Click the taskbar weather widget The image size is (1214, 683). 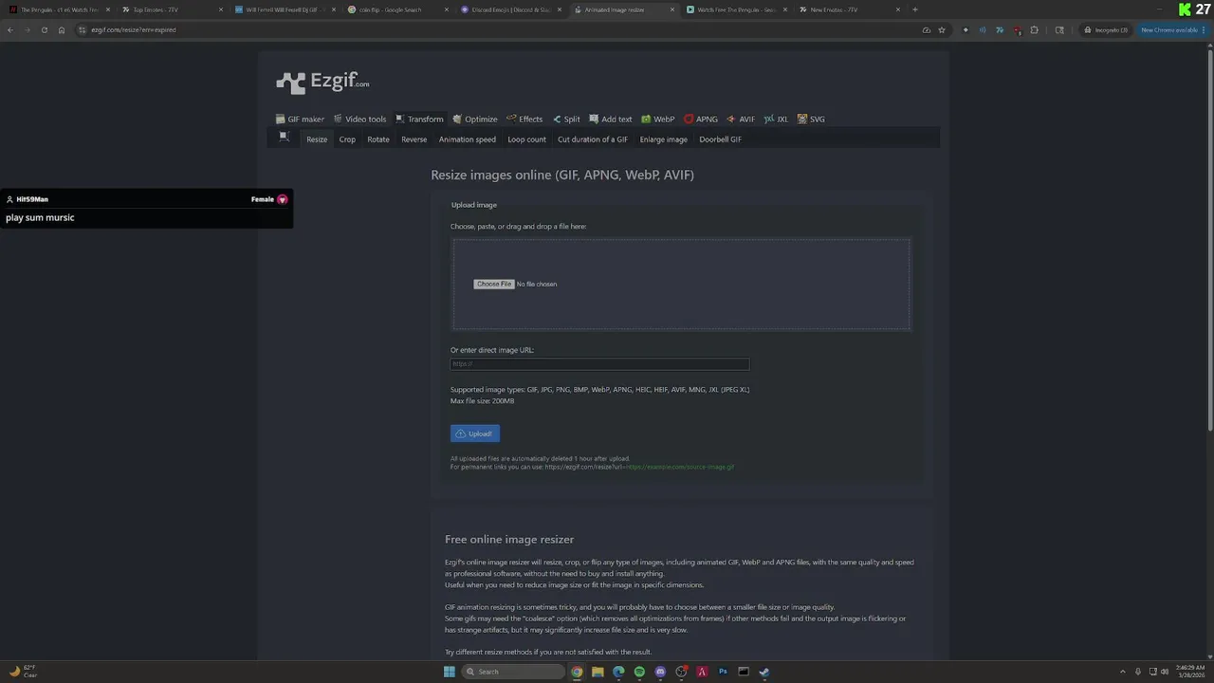[23, 672]
